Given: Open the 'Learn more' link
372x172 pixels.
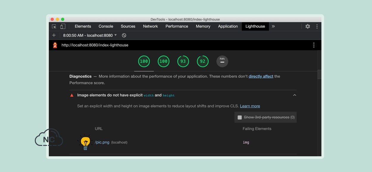Looking at the screenshot, I should pyautogui.click(x=250, y=106).
